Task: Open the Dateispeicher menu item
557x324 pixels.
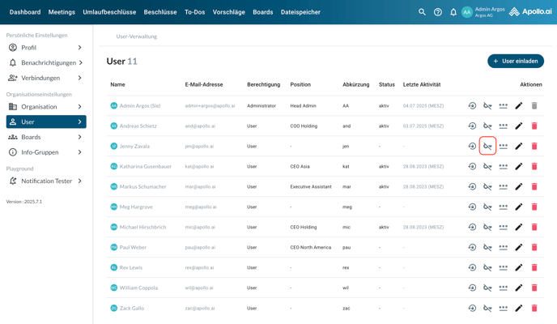Action: 300,12
